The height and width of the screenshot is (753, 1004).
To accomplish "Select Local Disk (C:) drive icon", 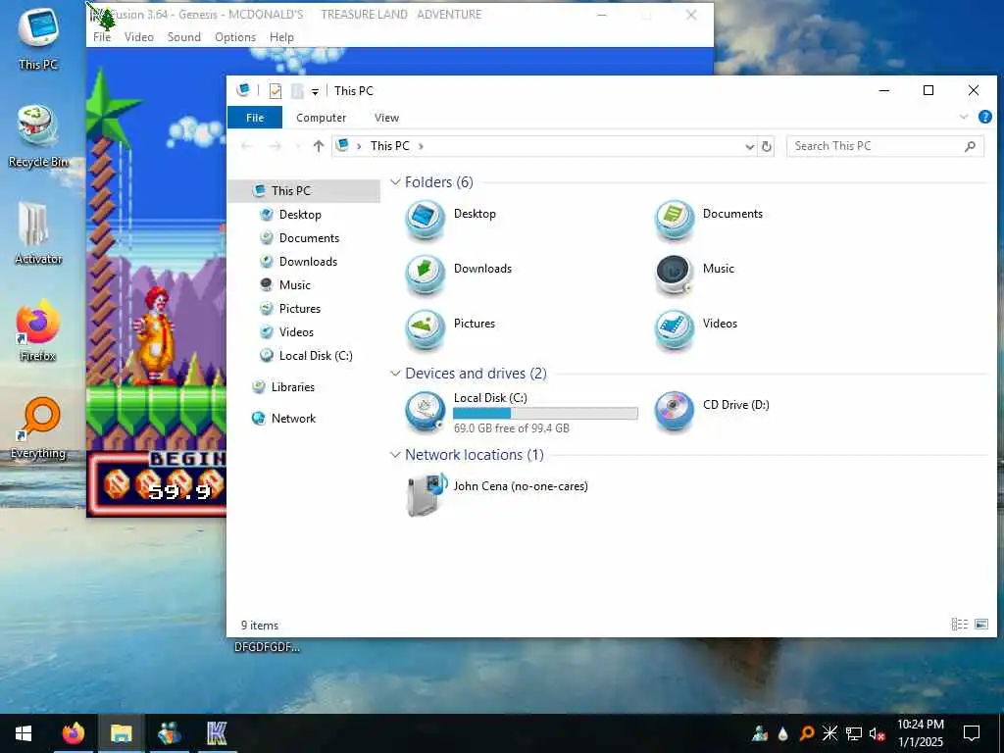I will tap(426, 411).
